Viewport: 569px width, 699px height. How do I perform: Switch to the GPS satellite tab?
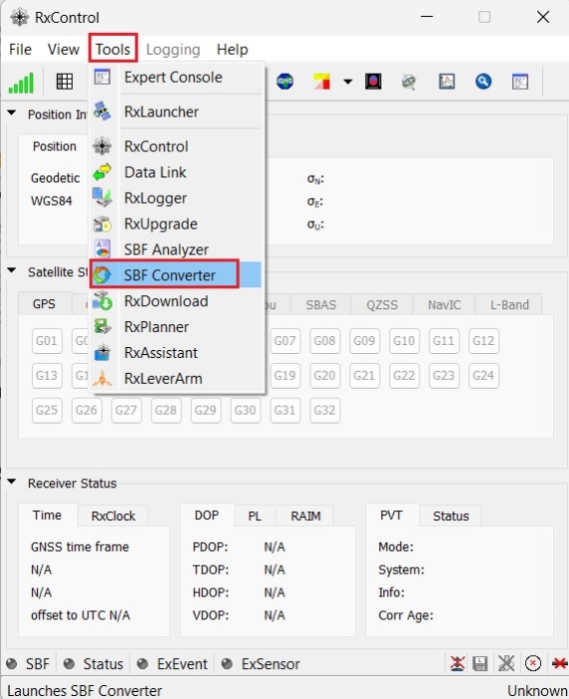pos(44,304)
